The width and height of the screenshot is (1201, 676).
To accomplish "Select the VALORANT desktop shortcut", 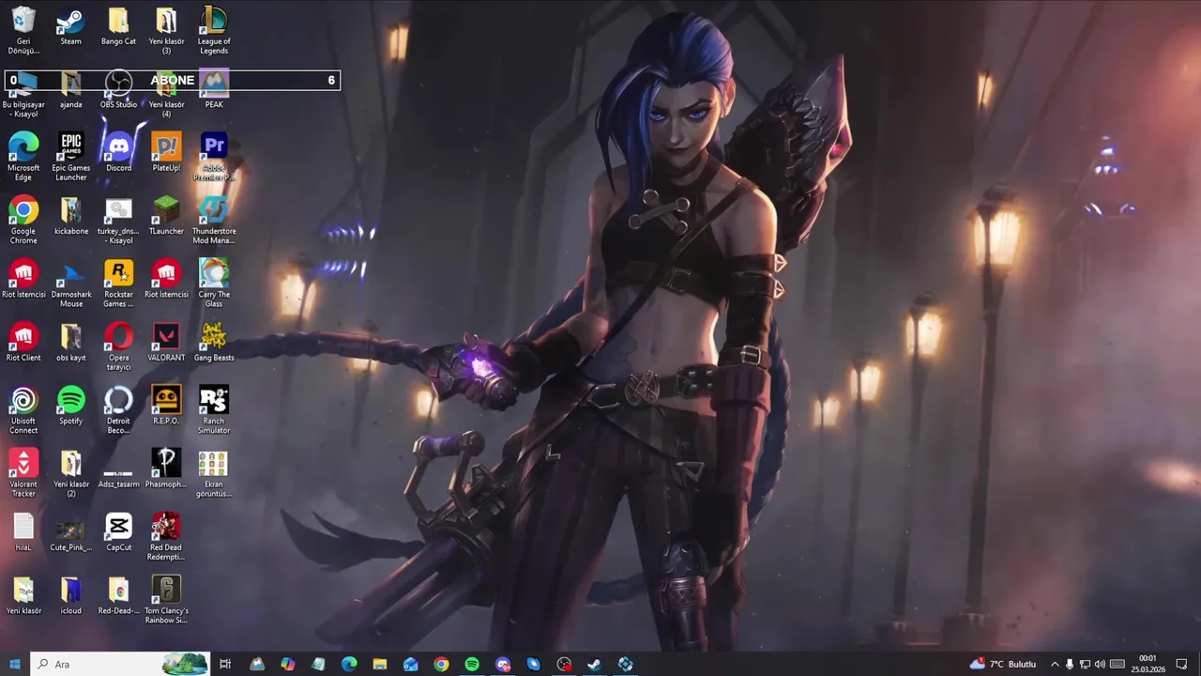I will click(166, 343).
